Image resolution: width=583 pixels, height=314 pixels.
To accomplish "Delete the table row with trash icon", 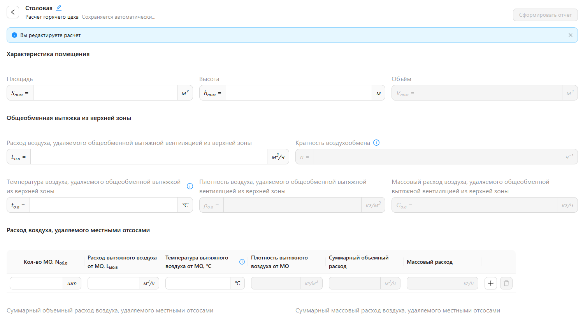I will [x=506, y=283].
